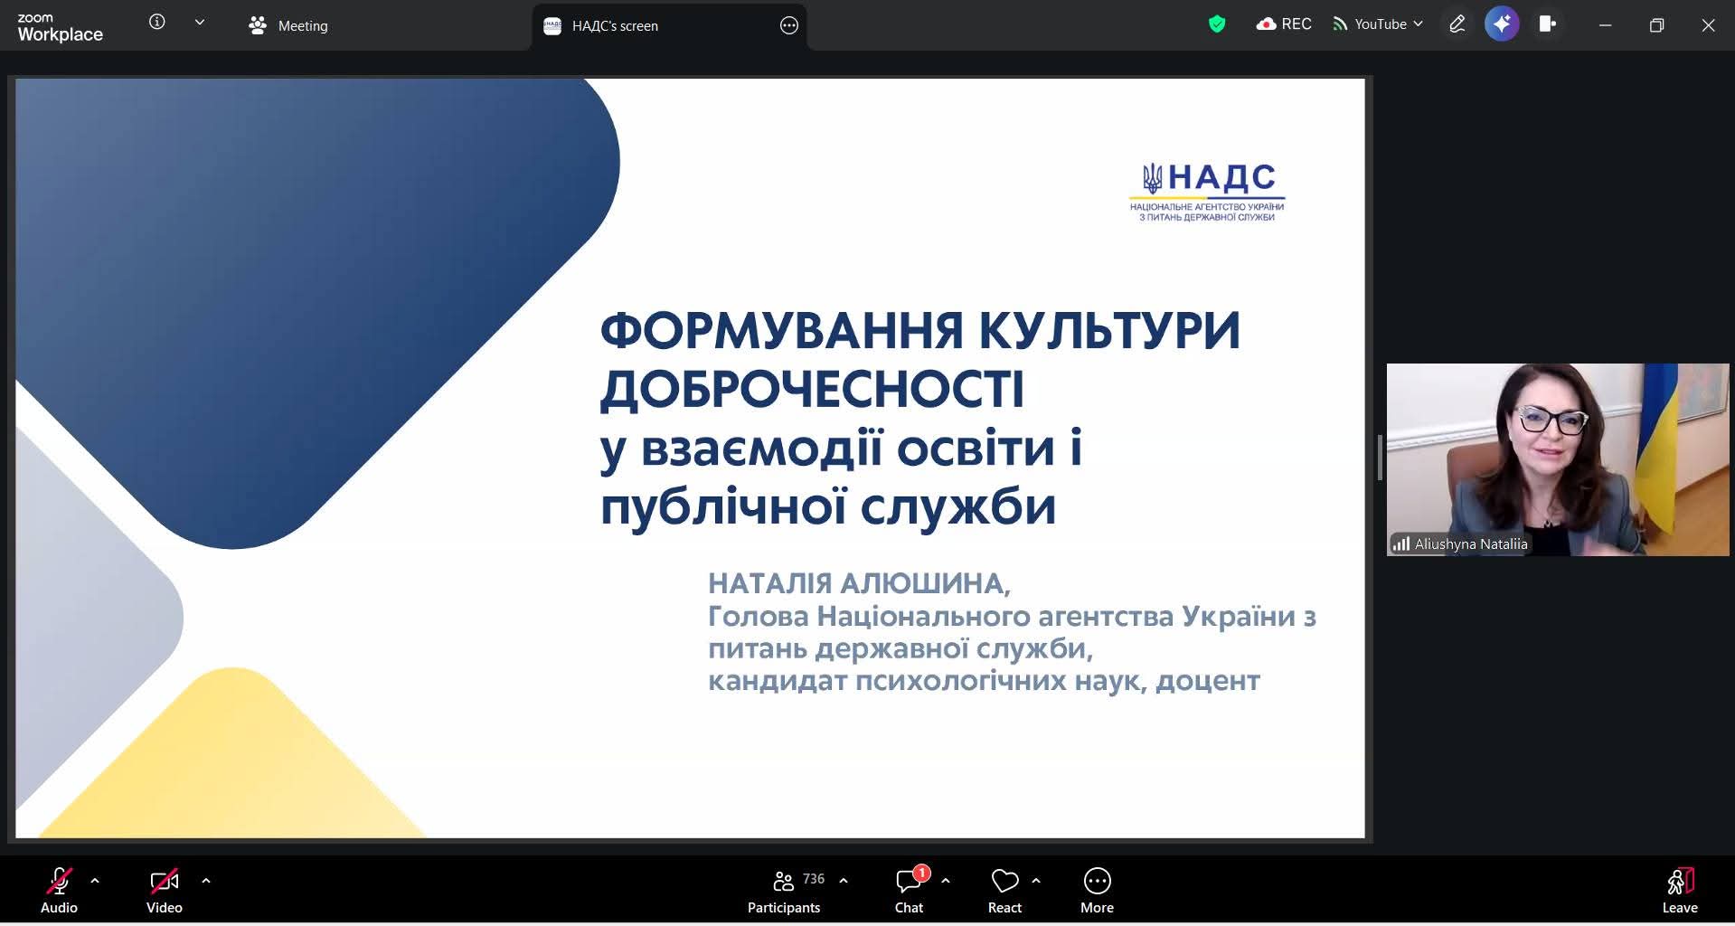
Task: Select the НАДС's screen tab
Action: tap(615, 26)
